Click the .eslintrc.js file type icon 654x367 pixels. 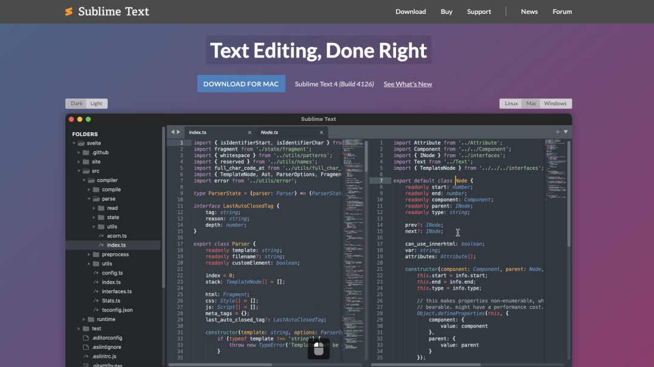[86, 357]
